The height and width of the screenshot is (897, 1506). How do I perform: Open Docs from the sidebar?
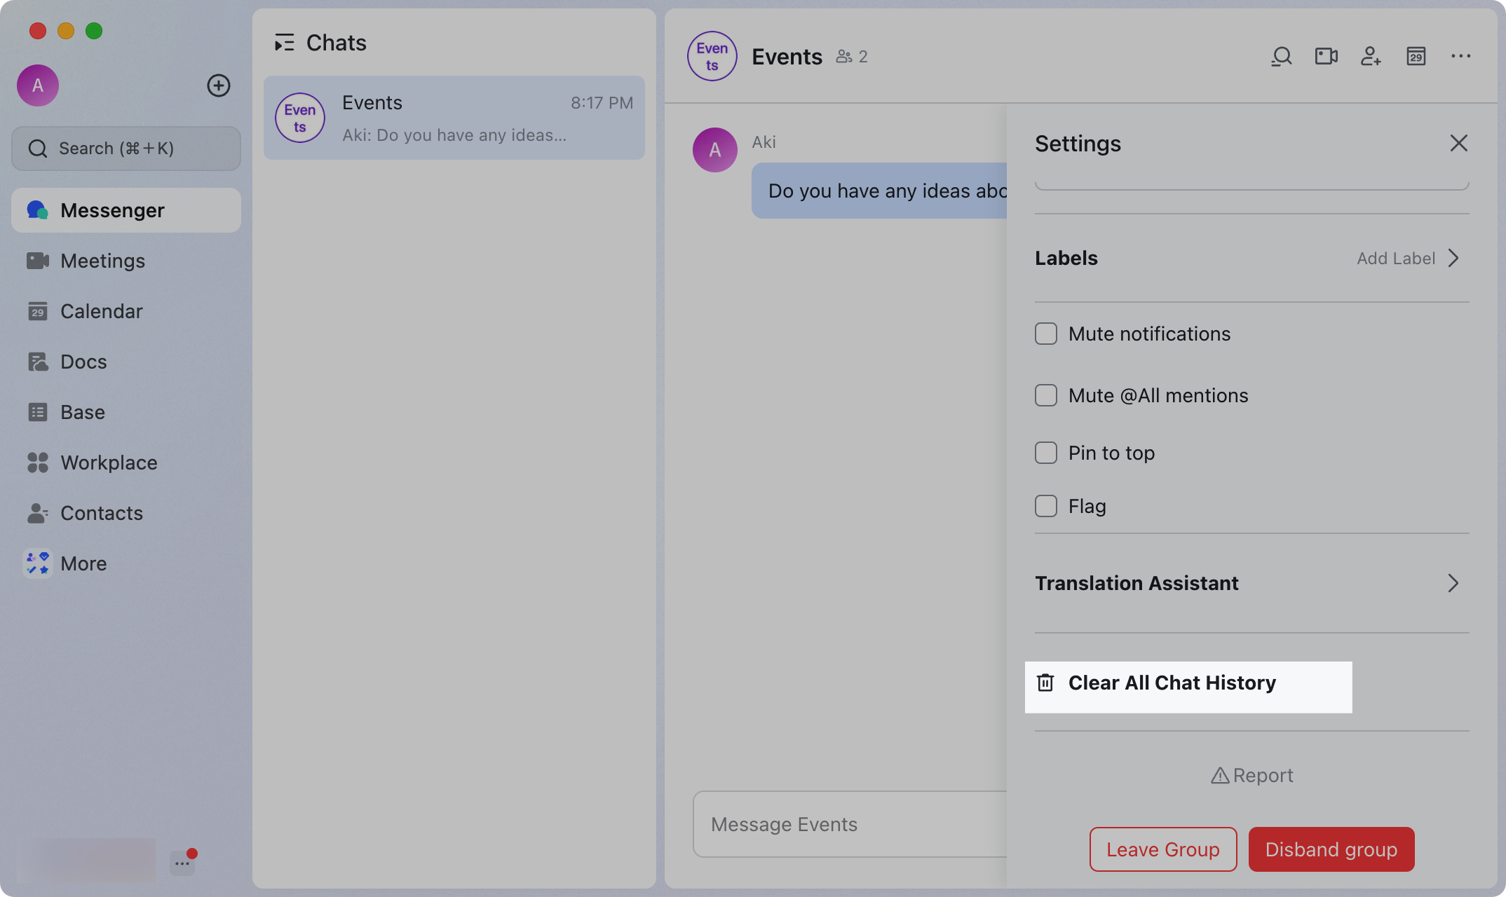tap(83, 362)
